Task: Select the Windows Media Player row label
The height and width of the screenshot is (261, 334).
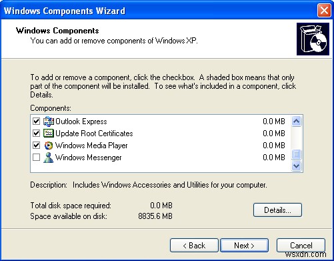Action: (x=91, y=146)
